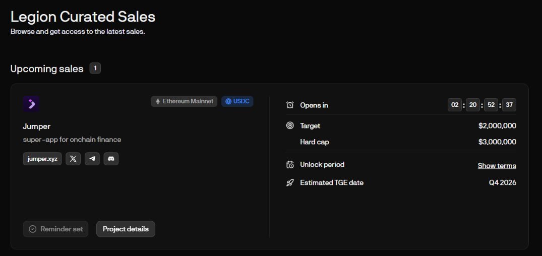The width and height of the screenshot is (542, 256).
Task: Click the Browse and get access subtitle
Action: [78, 32]
